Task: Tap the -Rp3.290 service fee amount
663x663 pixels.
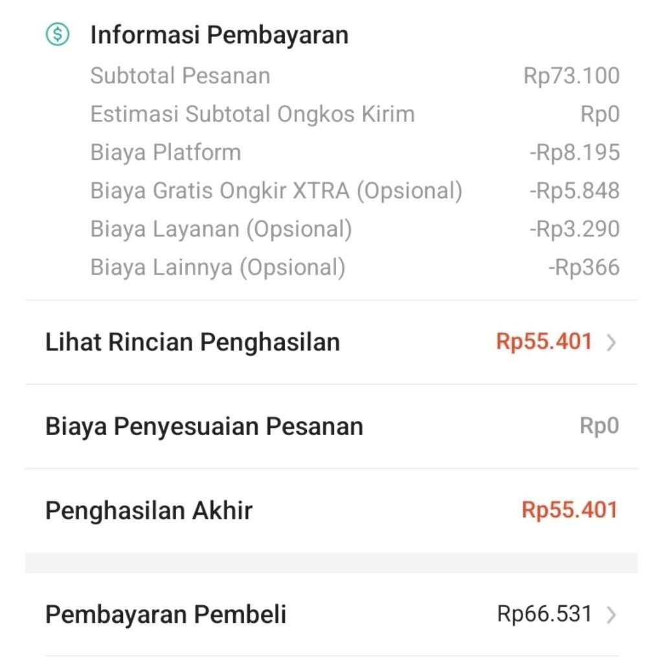Action: [575, 229]
